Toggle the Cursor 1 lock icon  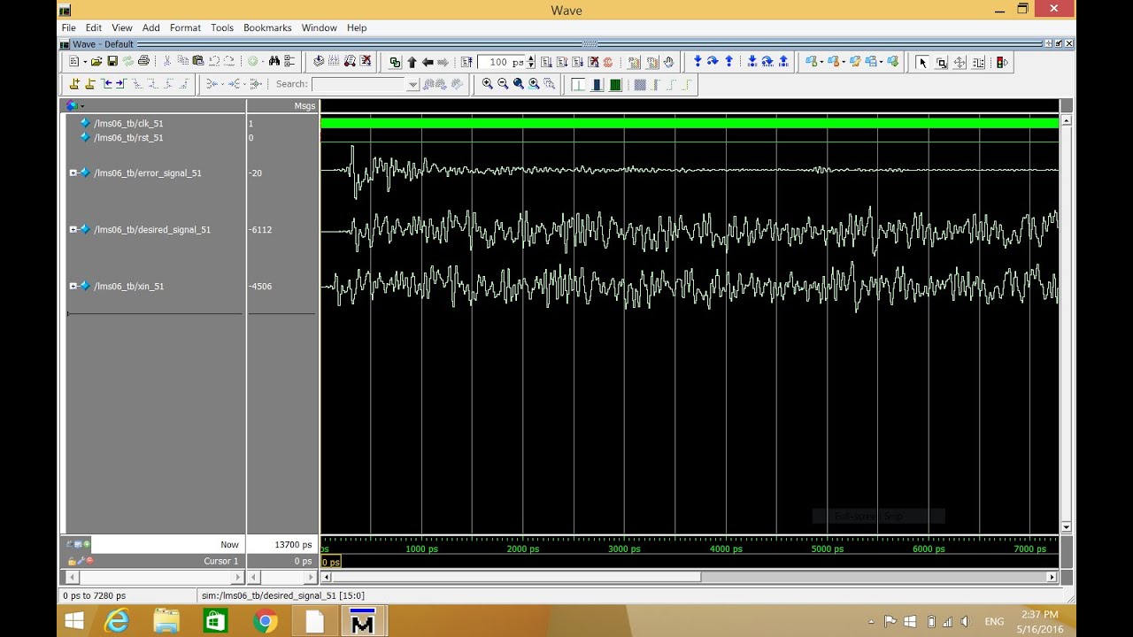pos(72,561)
